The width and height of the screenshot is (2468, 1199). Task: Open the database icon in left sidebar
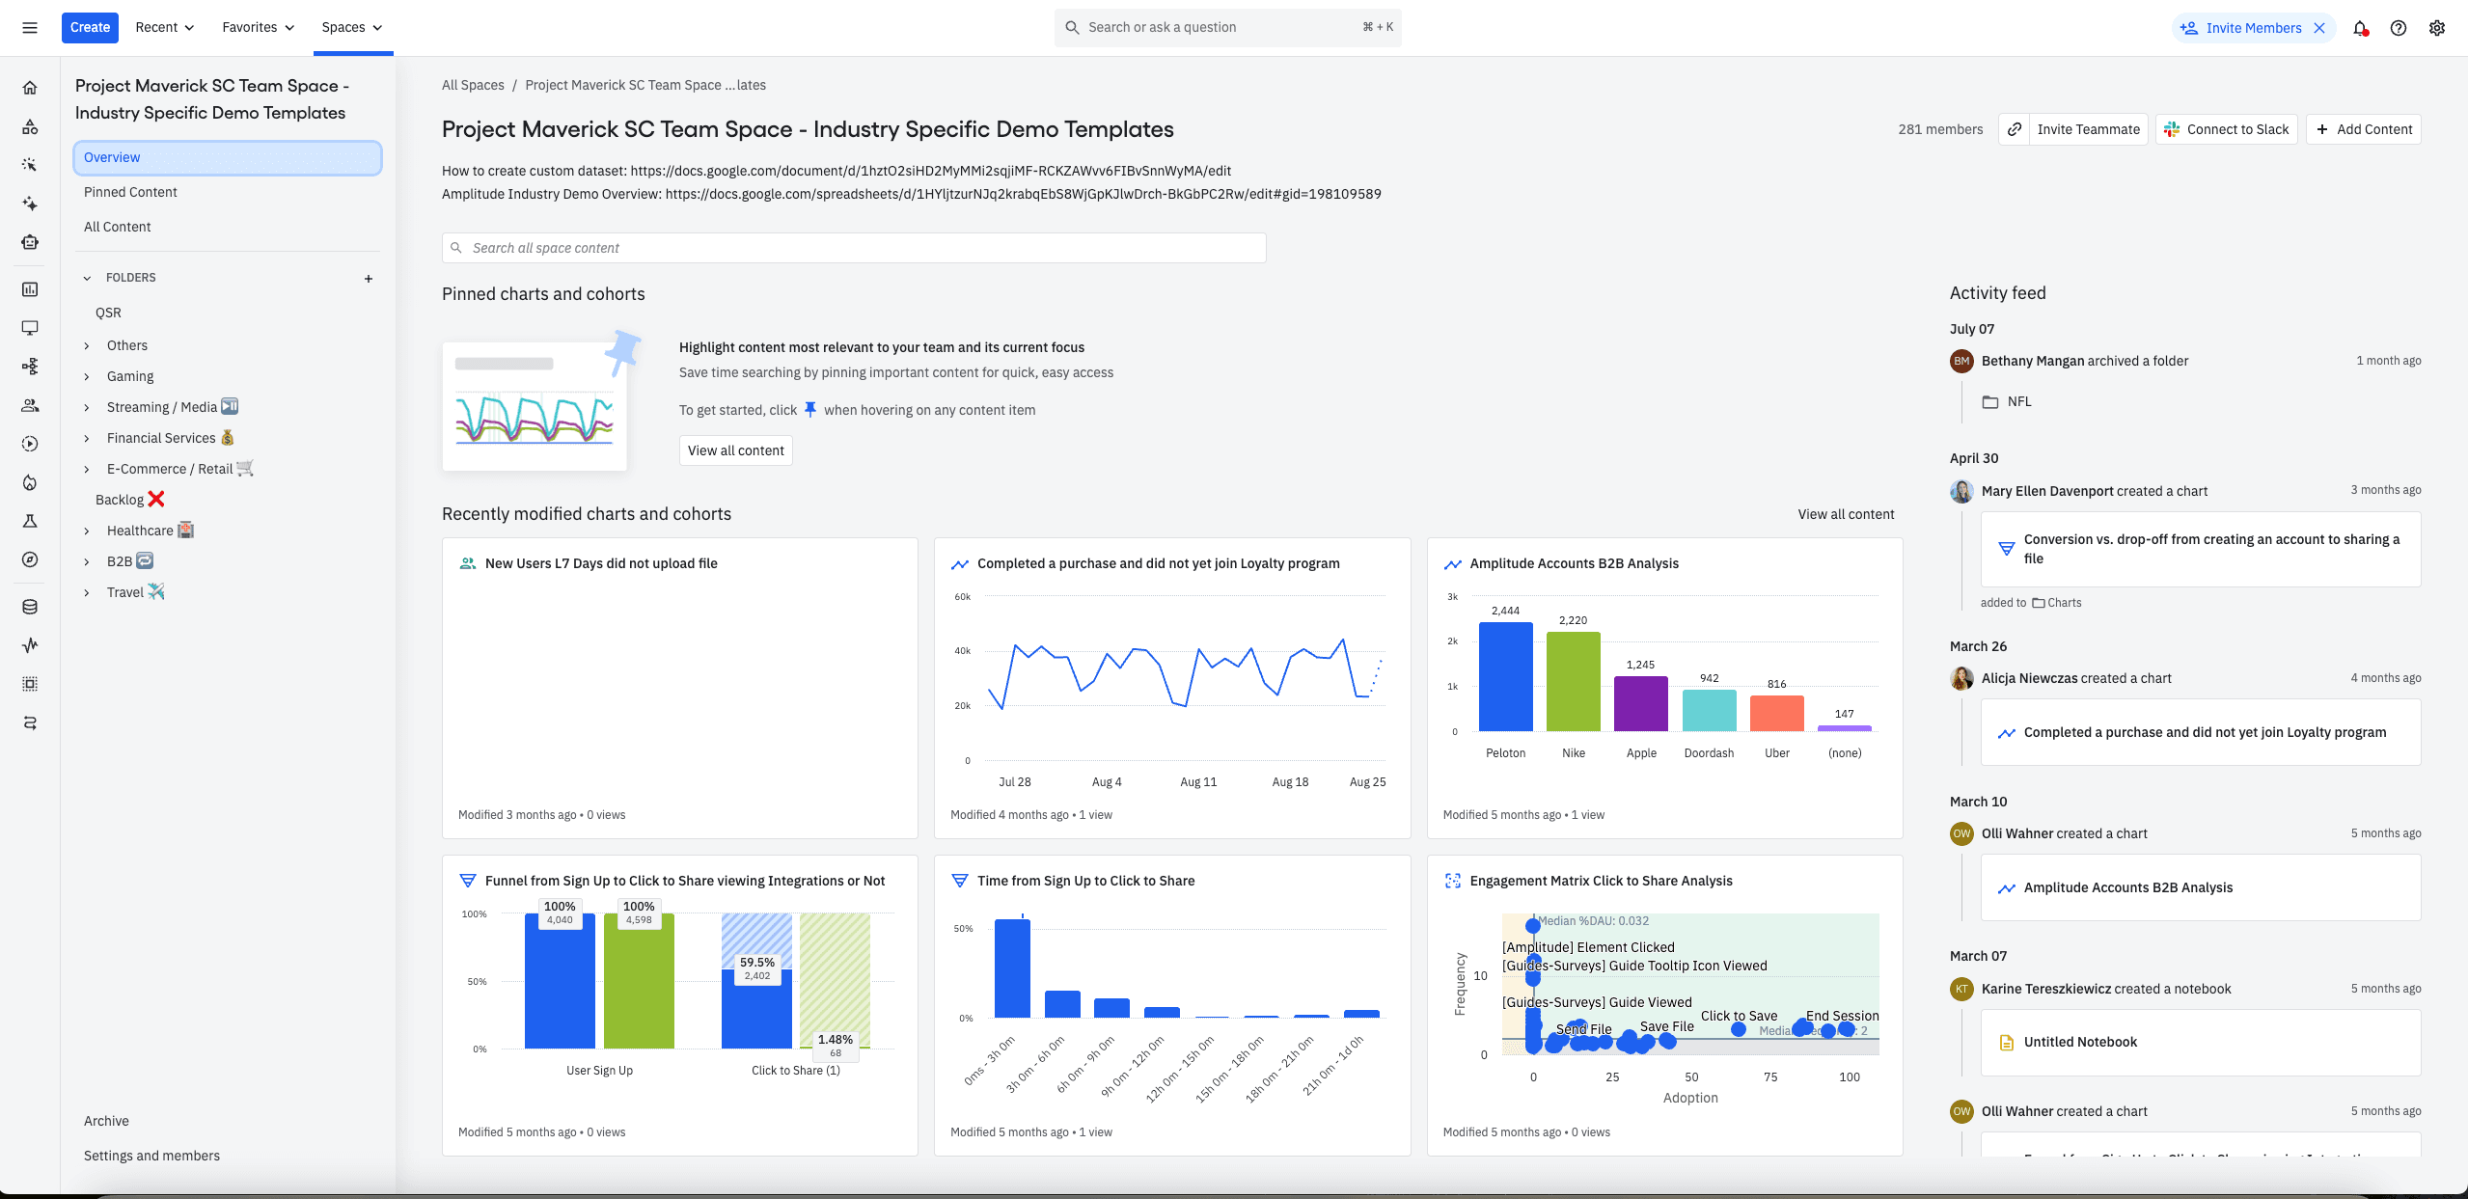pyautogui.click(x=30, y=607)
